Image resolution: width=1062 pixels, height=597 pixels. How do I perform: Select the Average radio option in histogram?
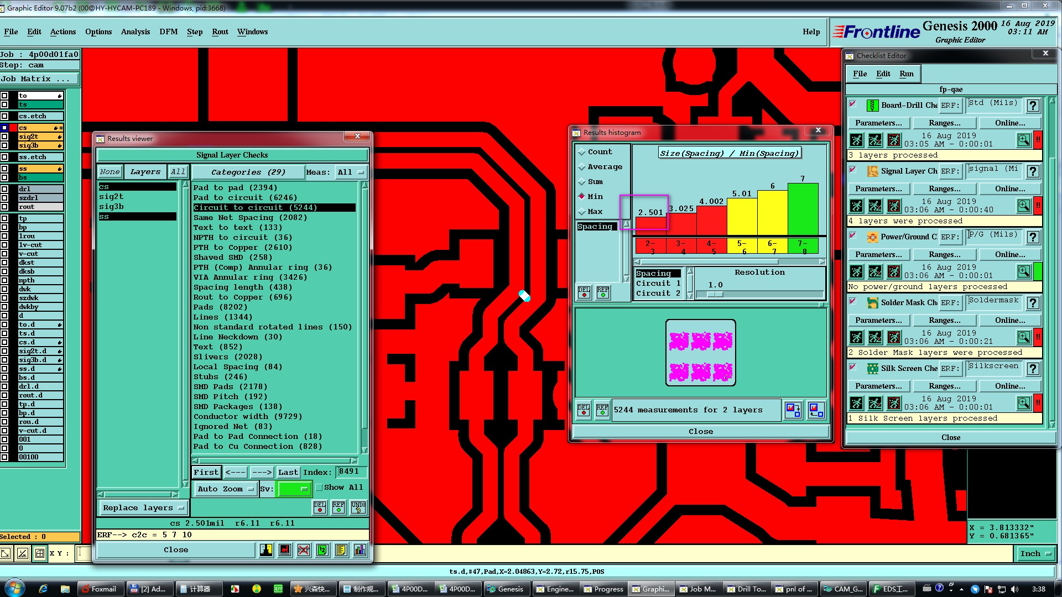[x=582, y=166]
